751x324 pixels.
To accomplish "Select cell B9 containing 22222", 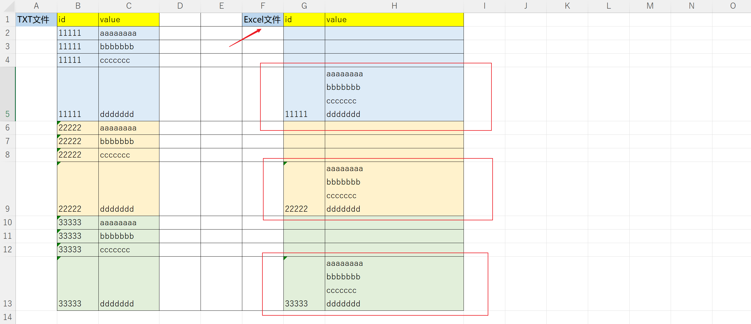I will (78, 189).
